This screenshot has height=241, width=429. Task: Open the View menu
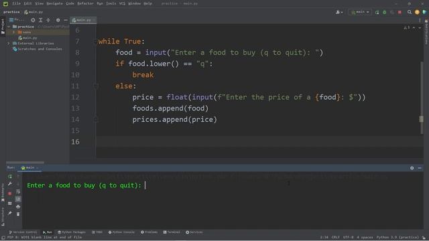[40, 3]
